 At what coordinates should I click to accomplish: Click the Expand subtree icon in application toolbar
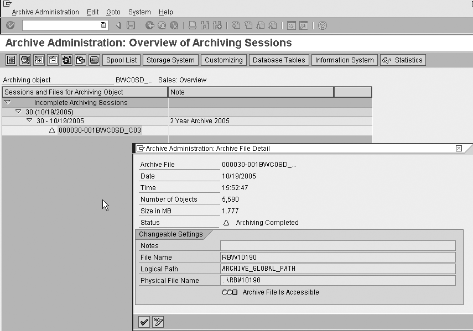point(39,60)
